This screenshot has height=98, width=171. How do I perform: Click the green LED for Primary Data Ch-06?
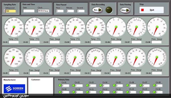[x=127, y=85]
